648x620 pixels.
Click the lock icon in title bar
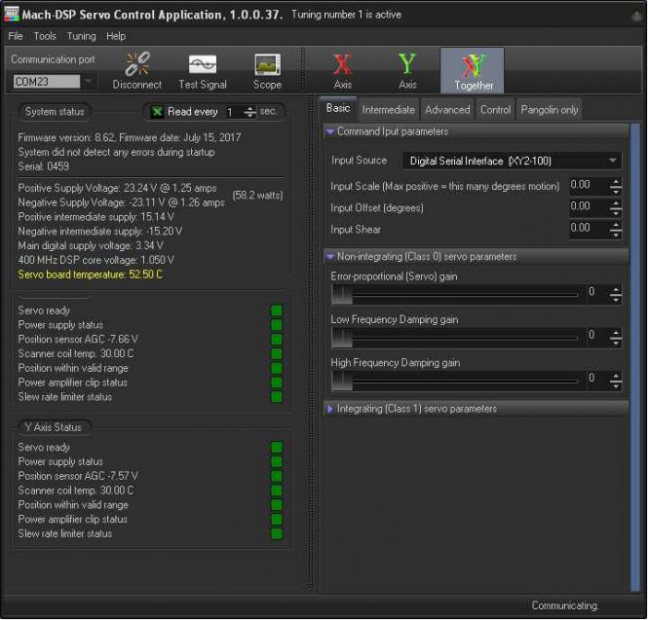[x=637, y=17]
